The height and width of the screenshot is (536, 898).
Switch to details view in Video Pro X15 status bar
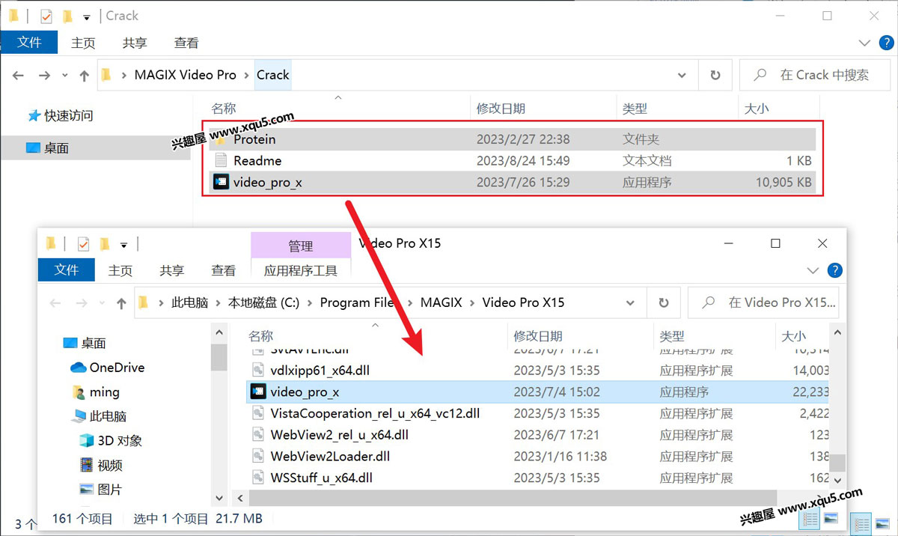(x=810, y=518)
